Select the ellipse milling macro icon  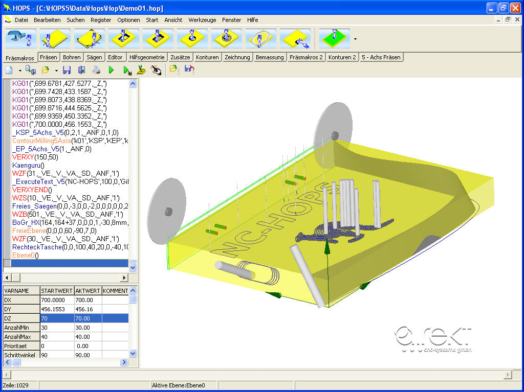tap(260, 39)
